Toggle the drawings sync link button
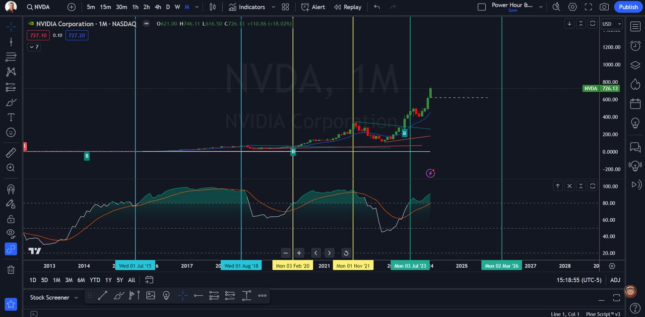Screen dimensions: 645x317 (11, 249)
